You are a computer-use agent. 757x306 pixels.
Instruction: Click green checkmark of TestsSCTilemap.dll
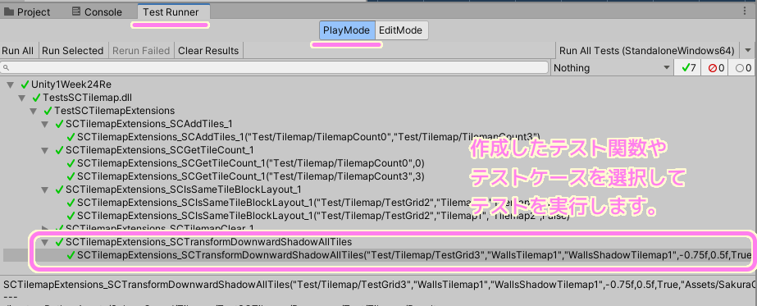pyautogui.click(x=37, y=98)
